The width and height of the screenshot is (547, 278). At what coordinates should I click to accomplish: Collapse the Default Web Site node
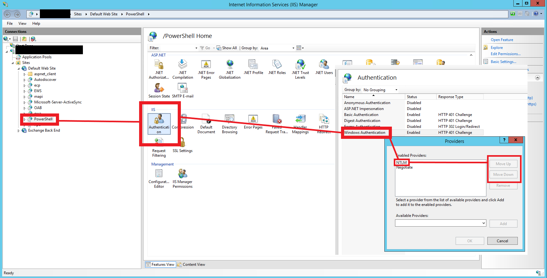pos(19,69)
